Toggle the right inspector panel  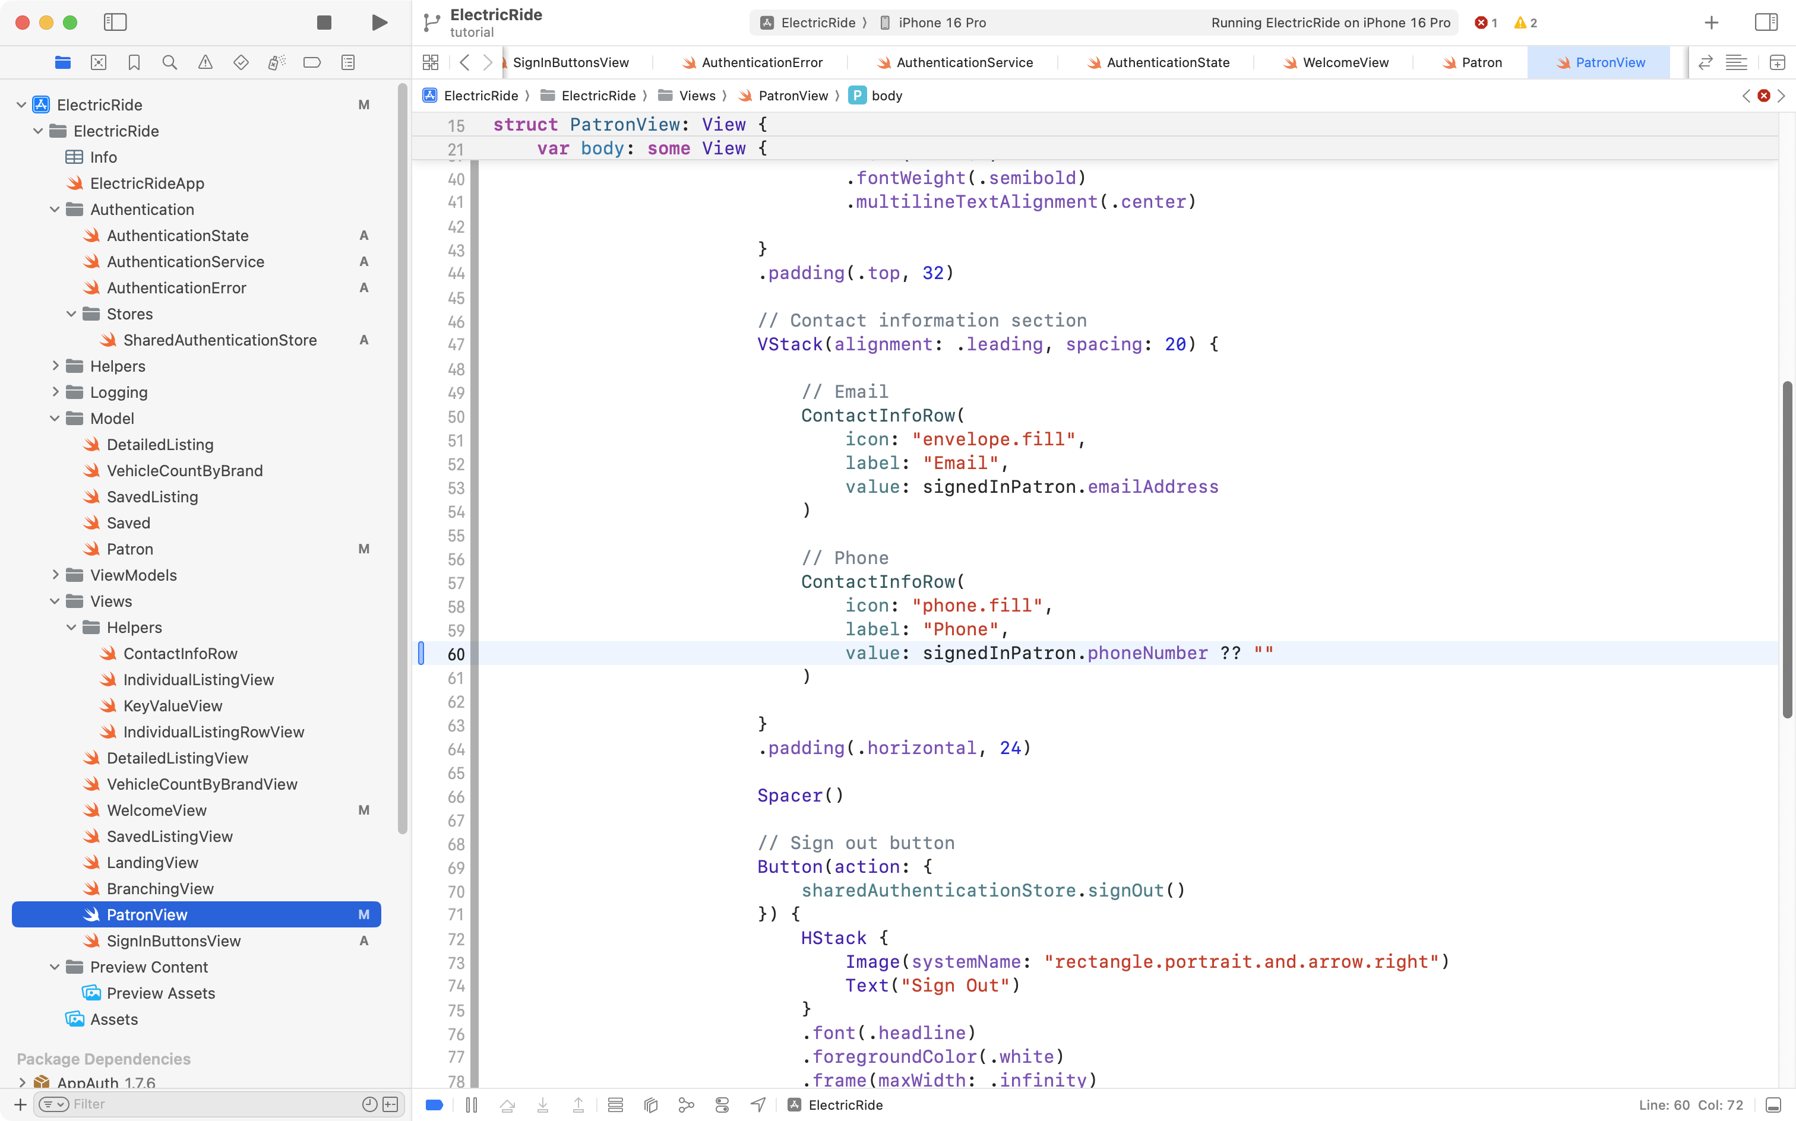pyautogui.click(x=1766, y=22)
